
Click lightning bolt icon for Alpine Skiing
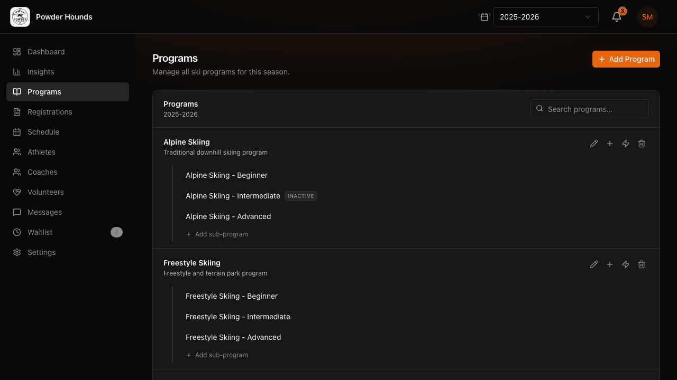pyautogui.click(x=626, y=144)
